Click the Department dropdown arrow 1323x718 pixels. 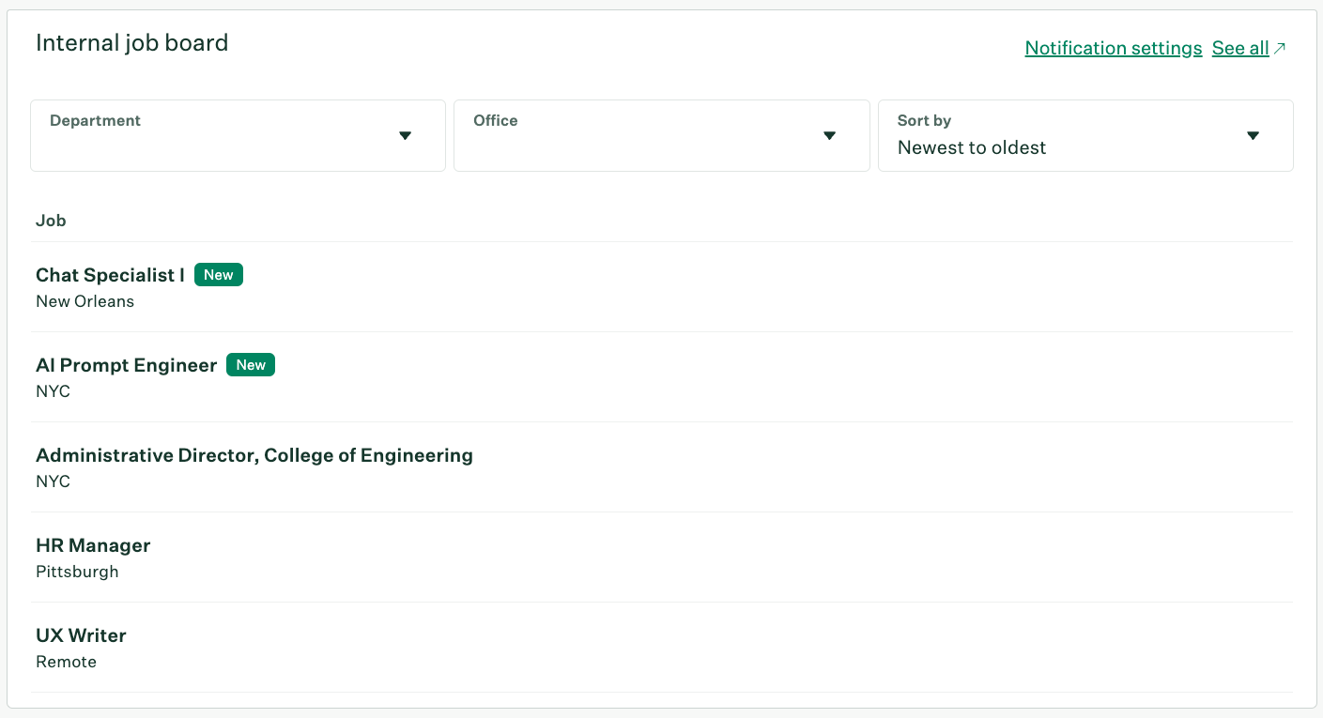[x=405, y=136]
